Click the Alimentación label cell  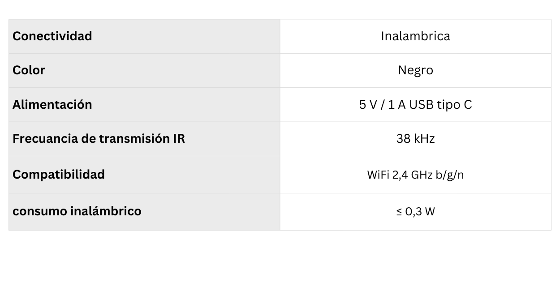coord(52,104)
